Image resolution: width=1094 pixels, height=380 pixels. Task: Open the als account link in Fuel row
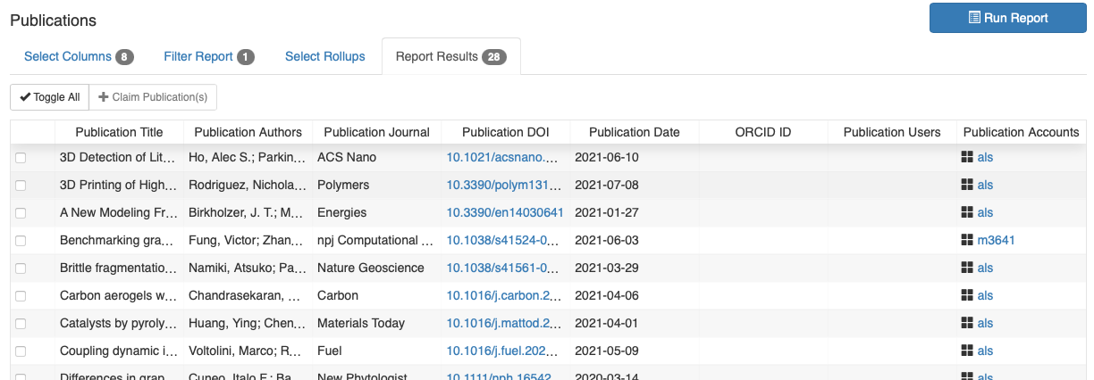[985, 351]
